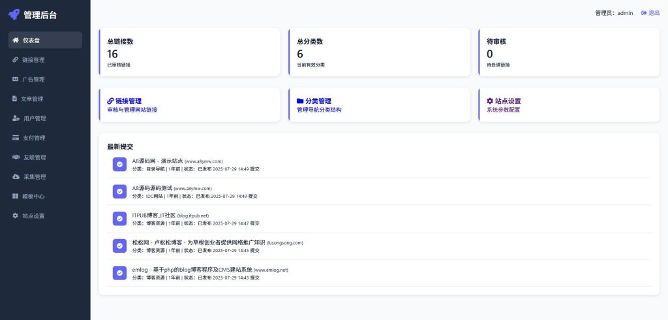Viewport: 668px width, 320px height.
Task: Click the 当前有效分类 caption
Action: [311, 65]
